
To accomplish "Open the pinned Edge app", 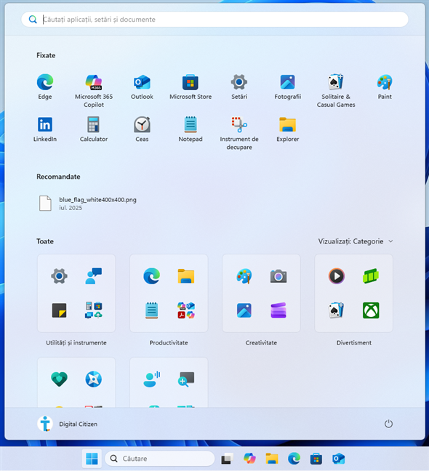I will pyautogui.click(x=45, y=86).
